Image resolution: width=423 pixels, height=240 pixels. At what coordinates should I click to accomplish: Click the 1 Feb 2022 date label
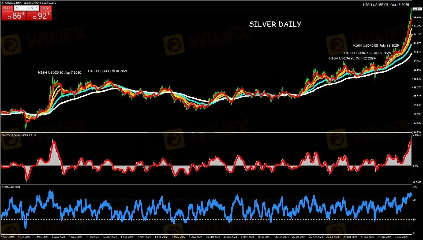(x=161, y=237)
